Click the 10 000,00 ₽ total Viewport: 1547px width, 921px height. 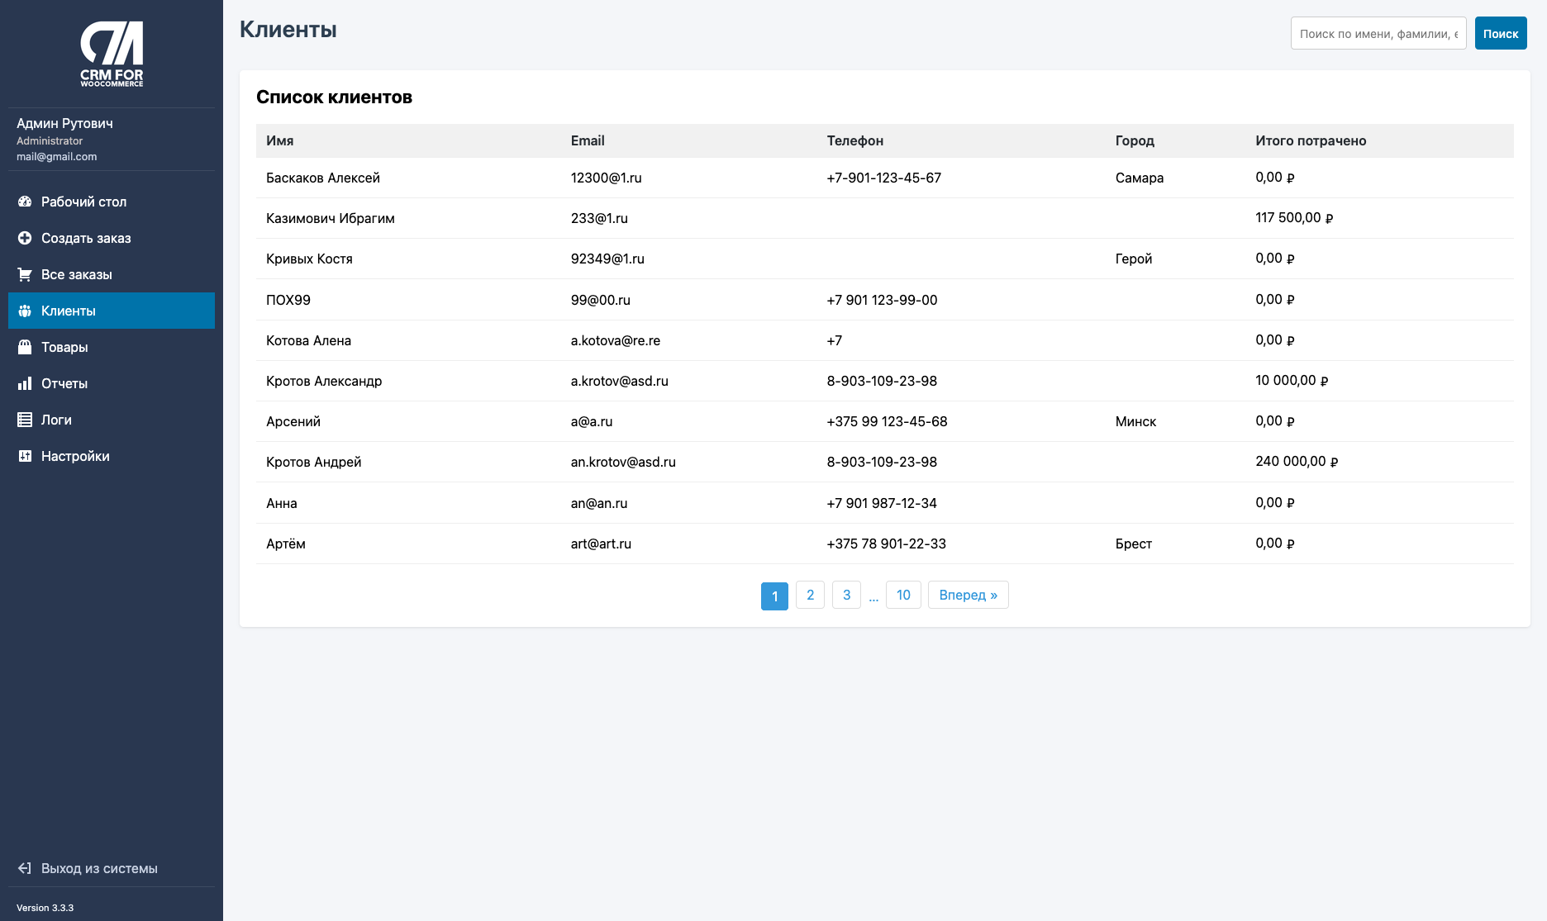1292,381
